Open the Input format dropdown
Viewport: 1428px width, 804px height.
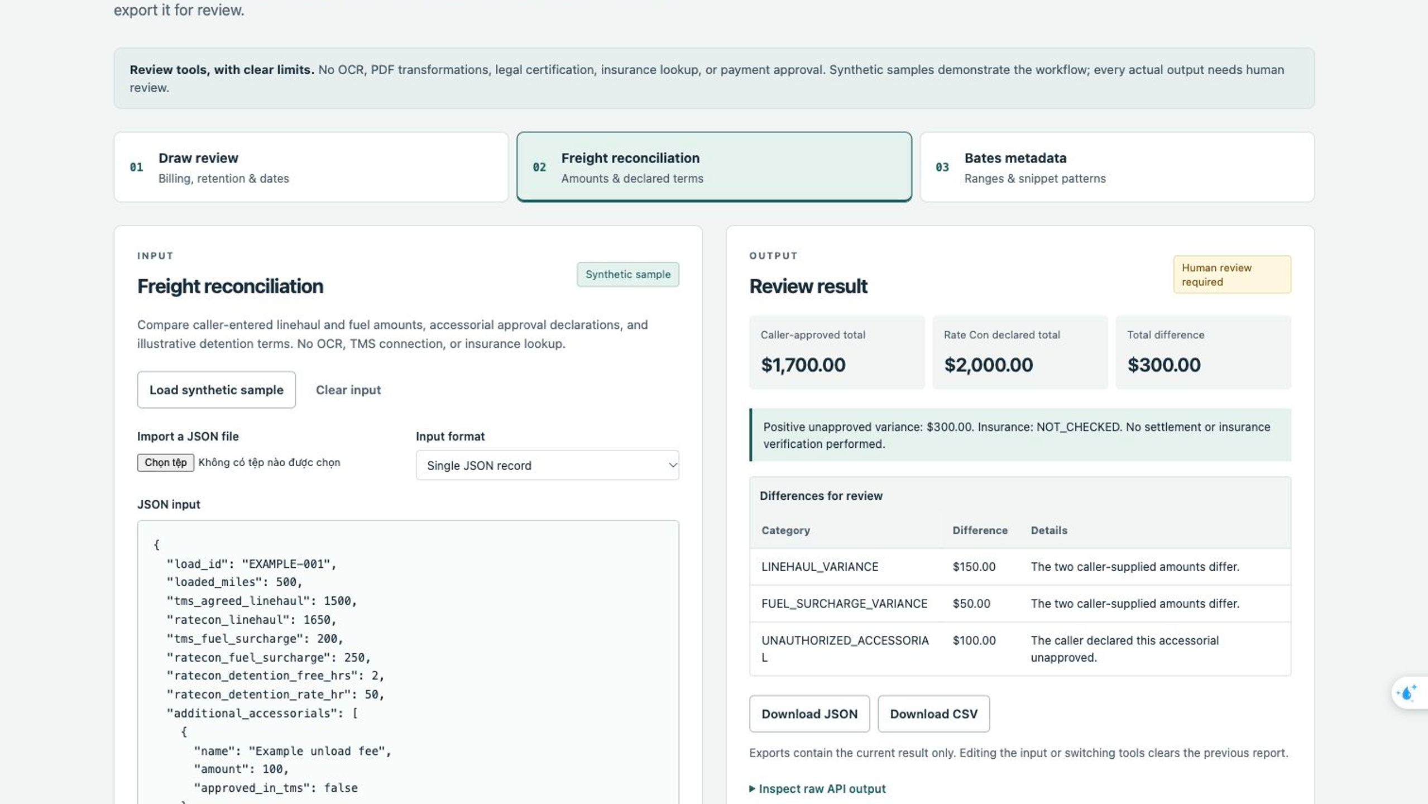pyautogui.click(x=547, y=465)
